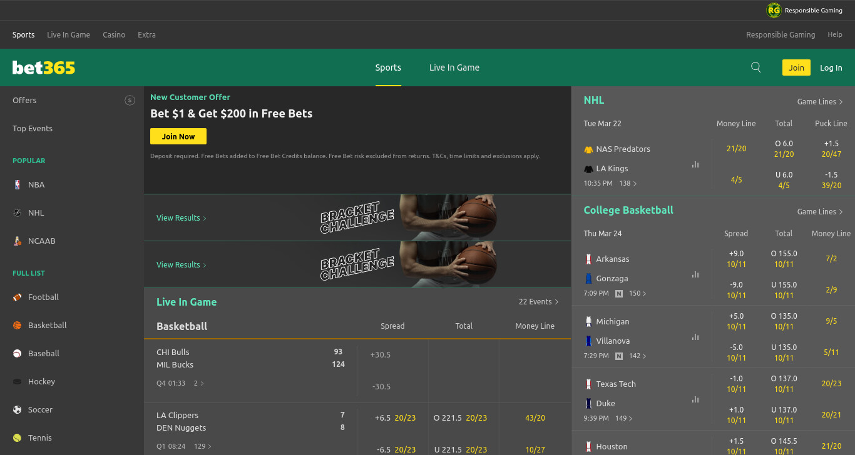This screenshot has height=455, width=855.
Task: Open the Help link
Action: tap(835, 35)
